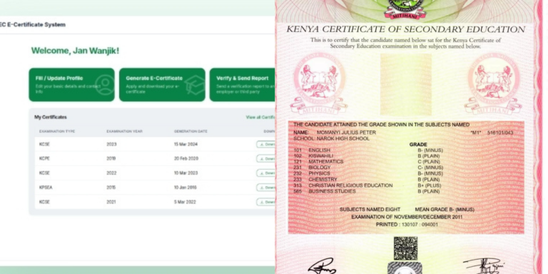Click the 565 BUSINESS STUDIES subject row
This screenshot has height=274, width=548.
367,191
